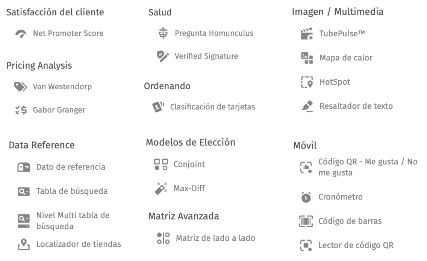Screen dimensions: 427x261
Task: Select the Cronómetro alarm clock icon
Action: tap(306, 197)
